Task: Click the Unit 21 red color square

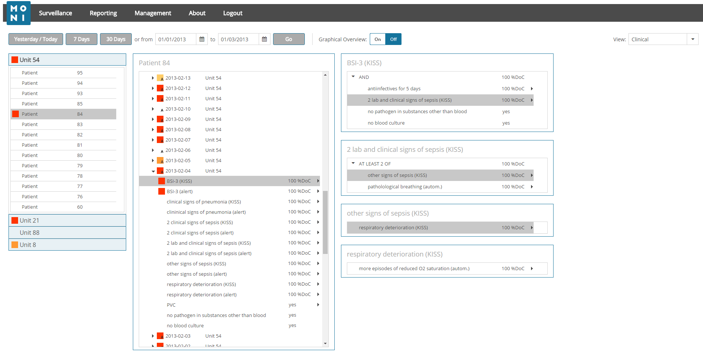Action: 15,220
